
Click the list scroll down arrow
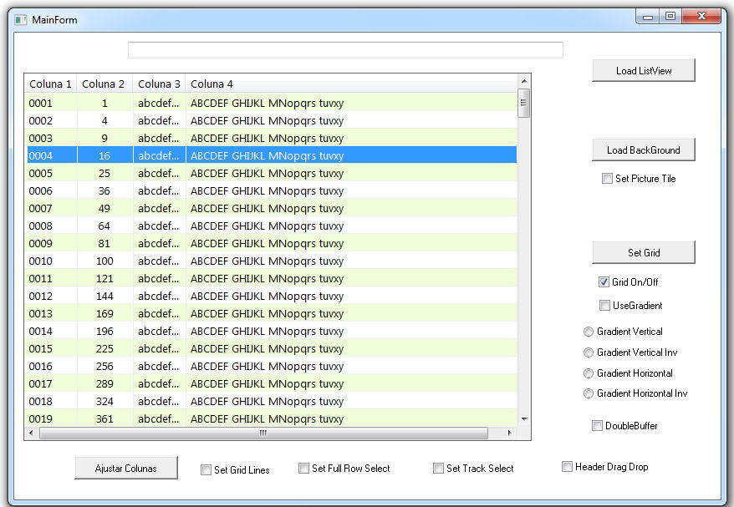click(x=524, y=419)
